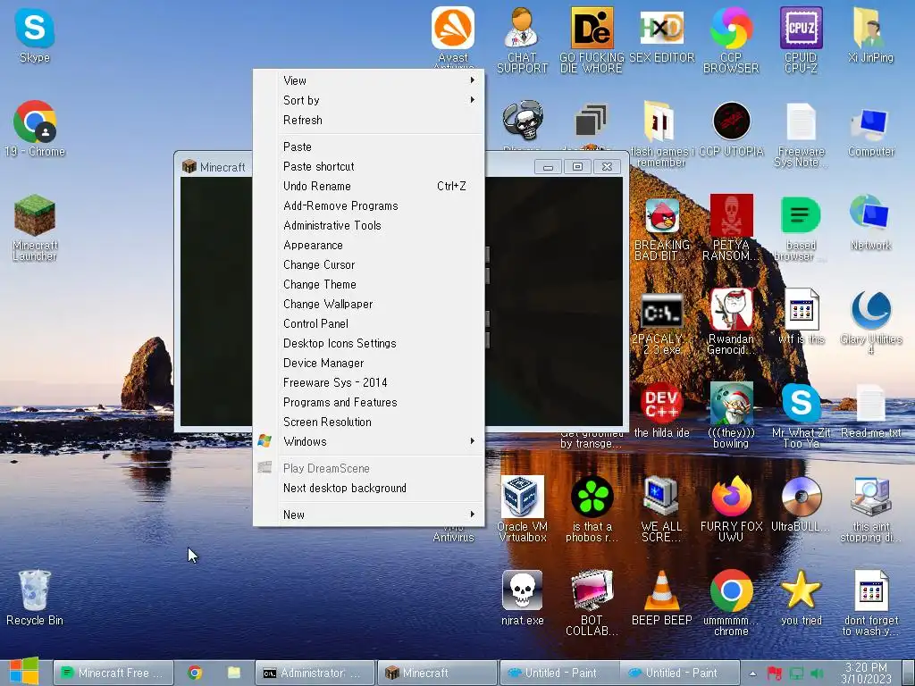Select the PETYA RANSOM skull icon
The width and height of the screenshot is (915, 686).
[x=731, y=228]
